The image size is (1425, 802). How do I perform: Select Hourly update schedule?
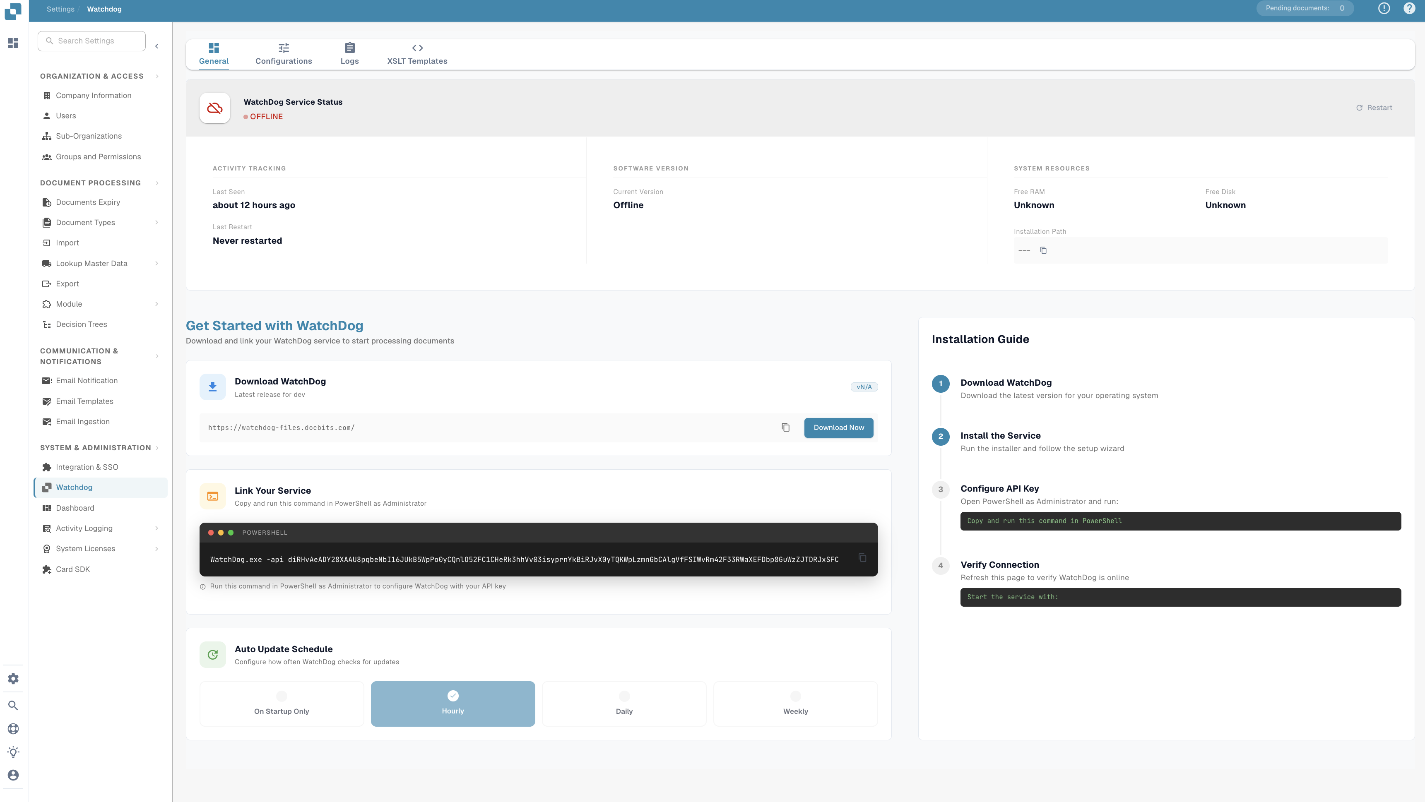click(x=453, y=704)
